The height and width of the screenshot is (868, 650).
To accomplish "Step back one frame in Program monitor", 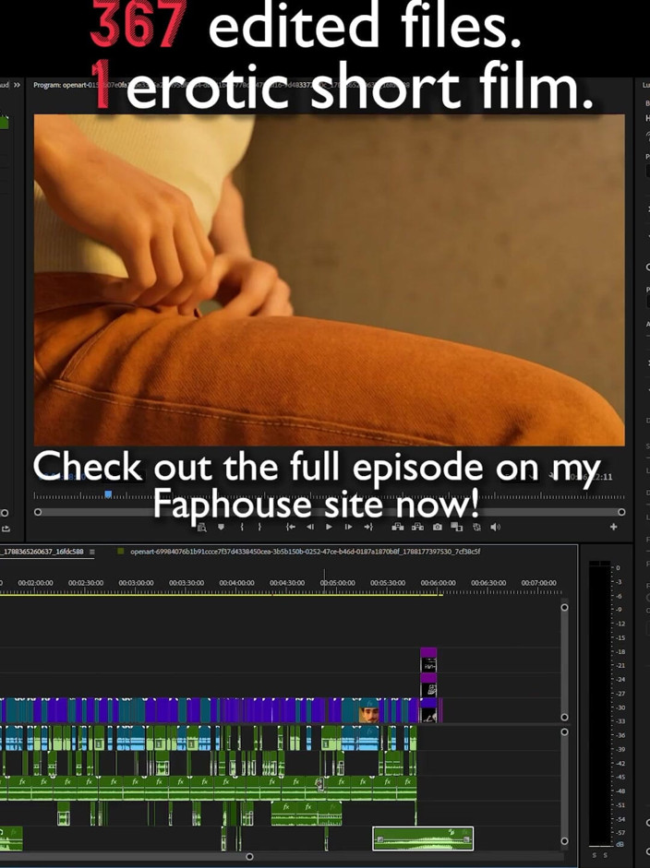I will [x=309, y=527].
